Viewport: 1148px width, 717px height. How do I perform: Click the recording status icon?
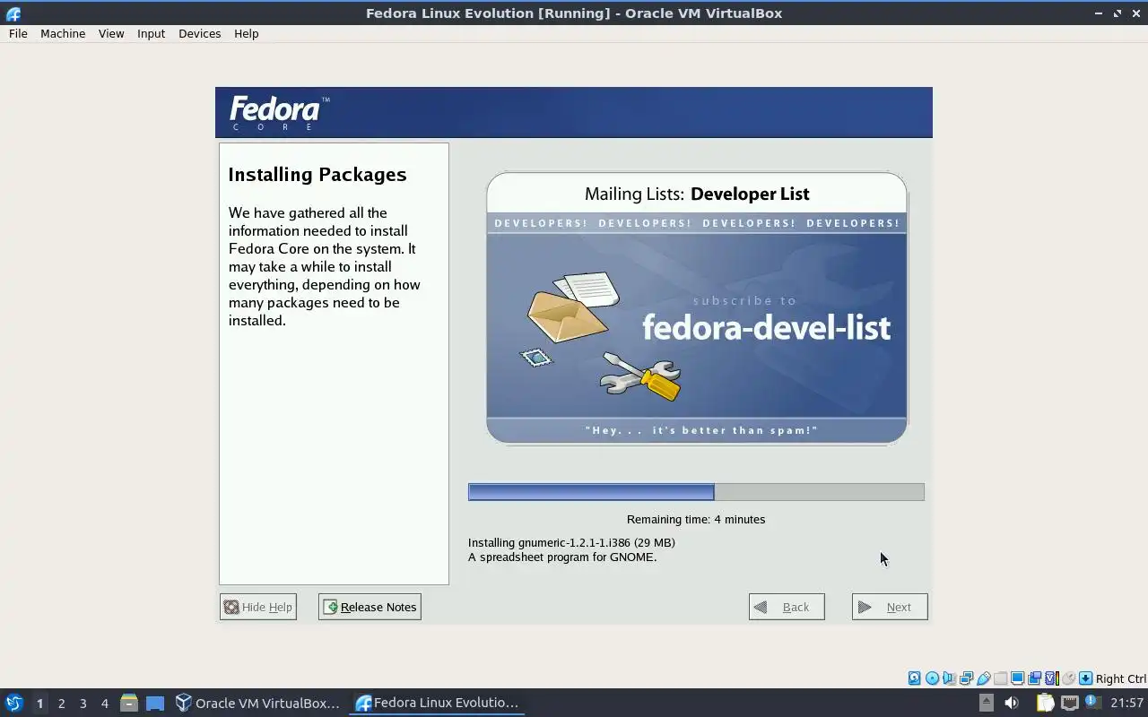click(x=1034, y=678)
